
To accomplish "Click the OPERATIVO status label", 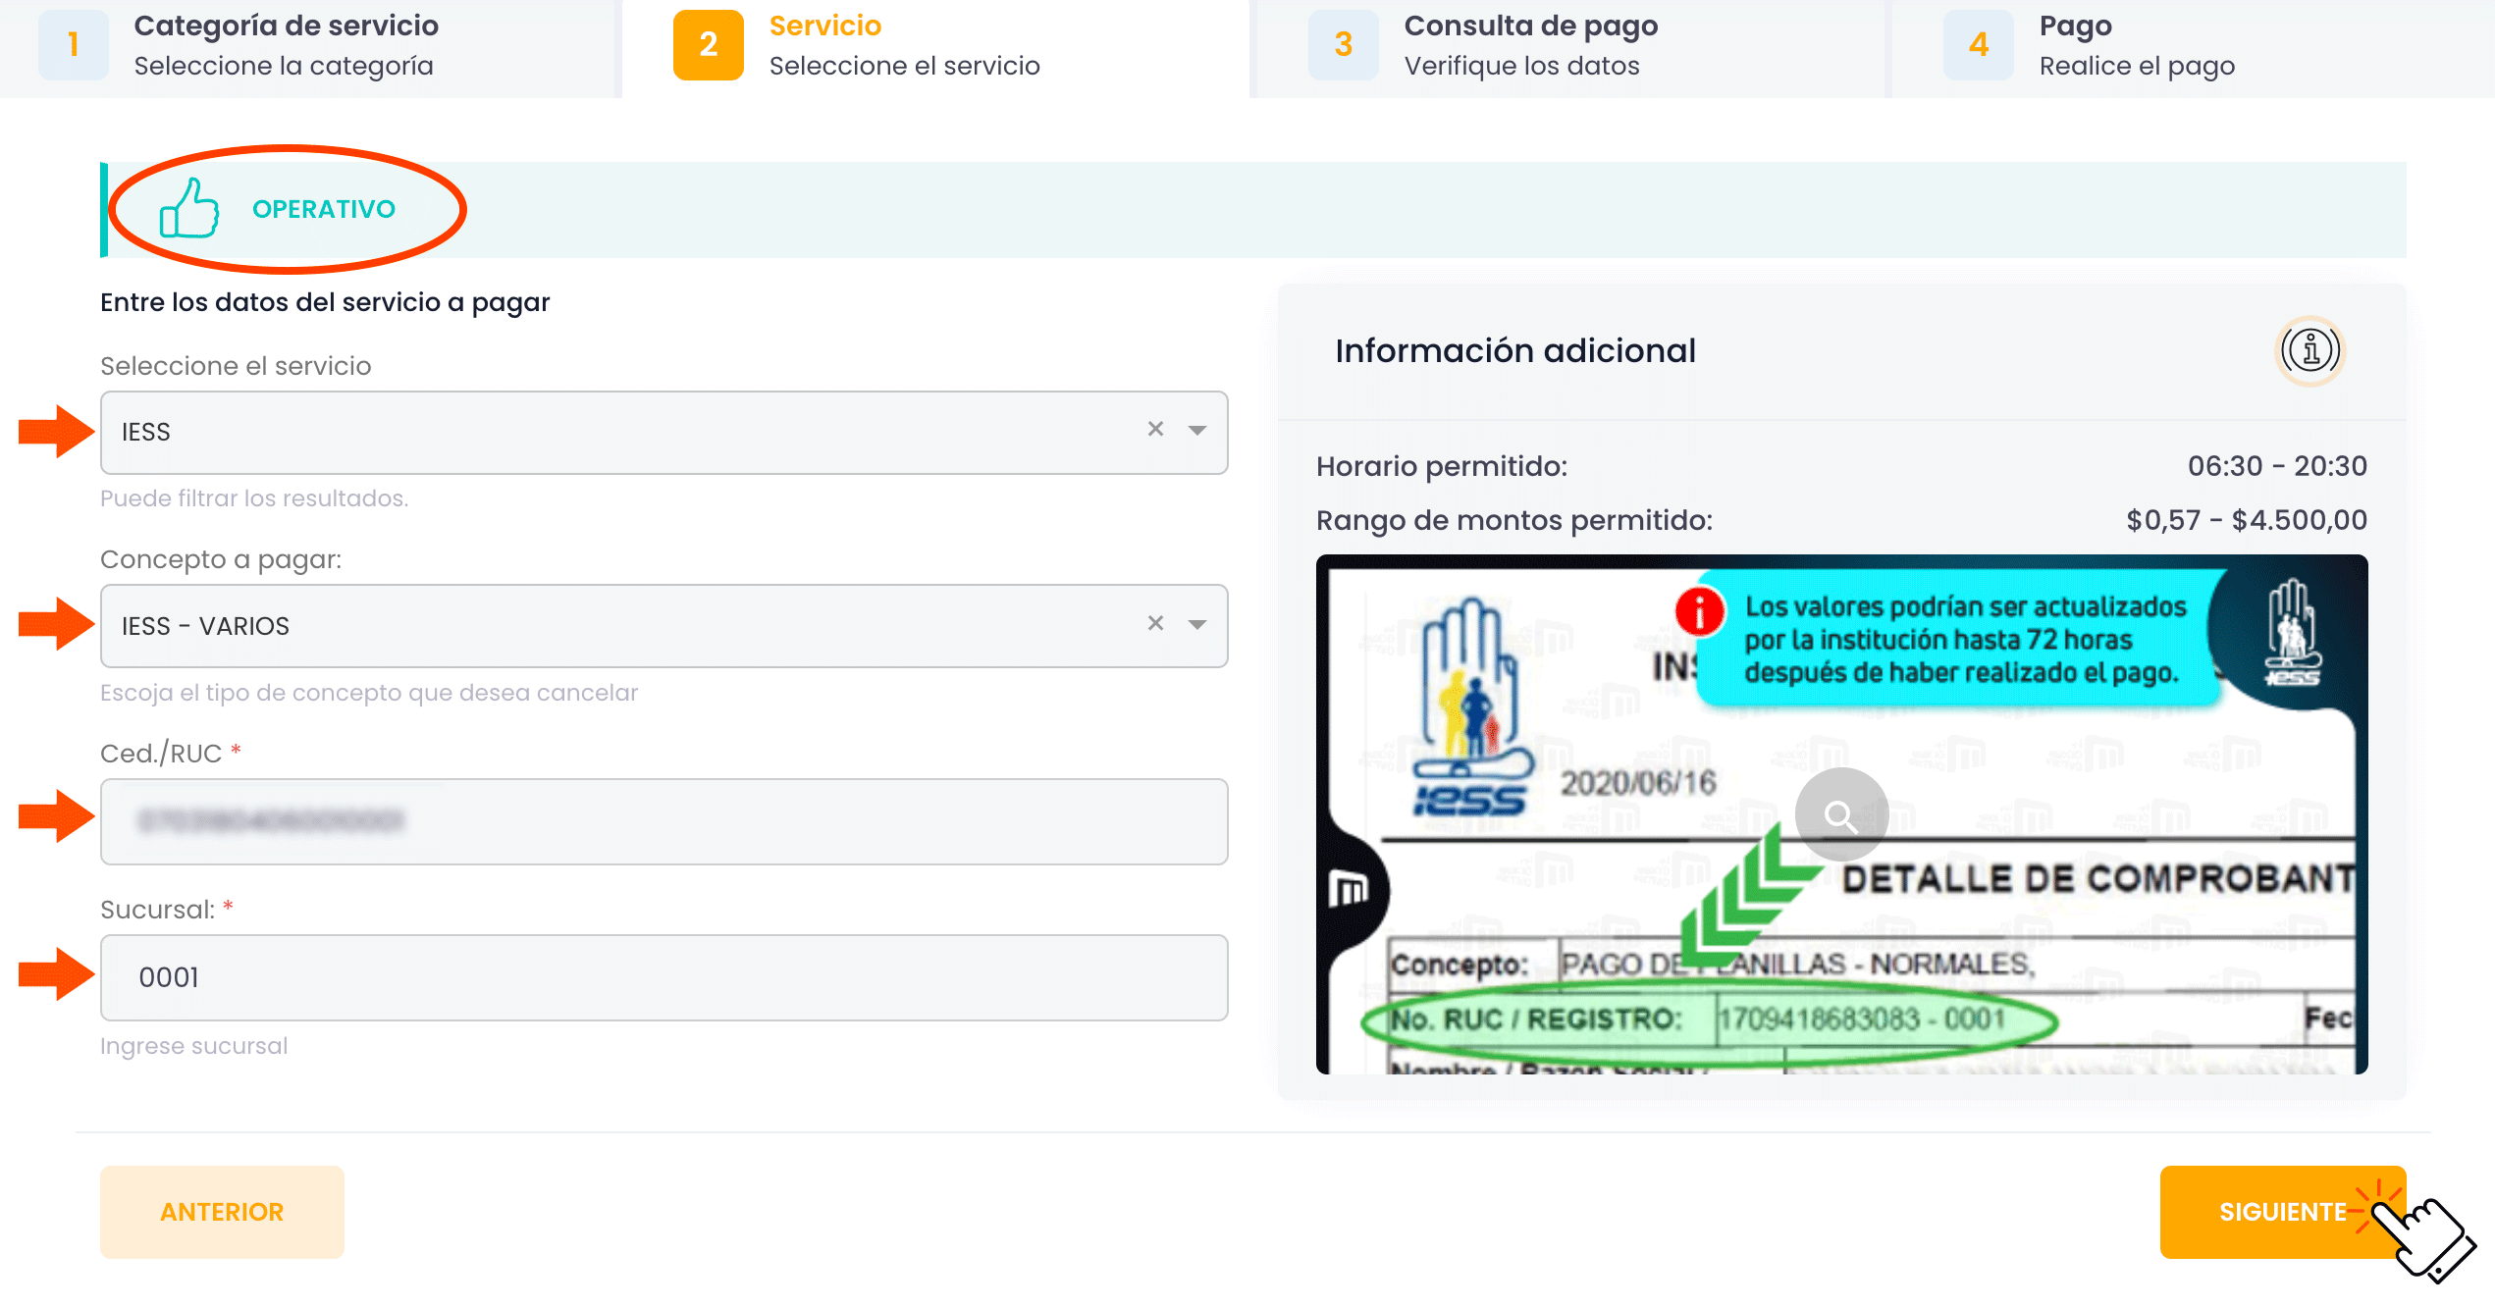I will coord(324,209).
